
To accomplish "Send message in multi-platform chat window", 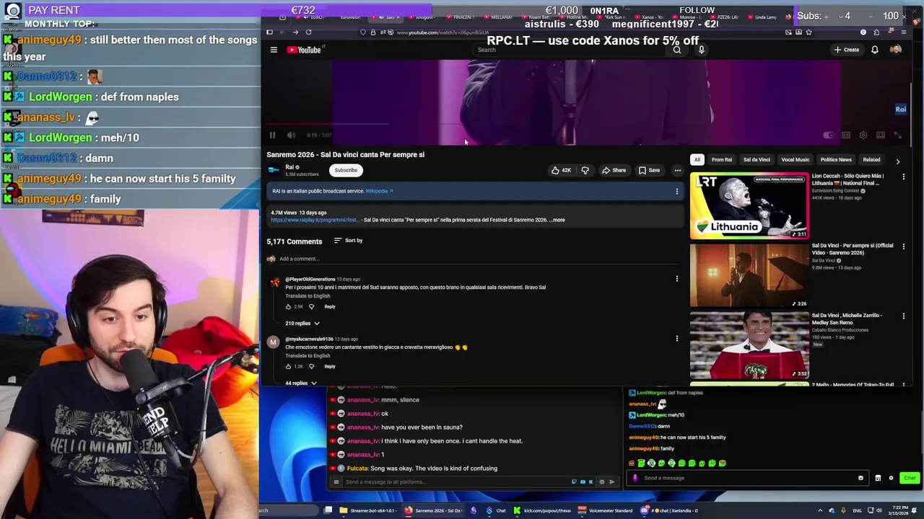I will (611, 482).
